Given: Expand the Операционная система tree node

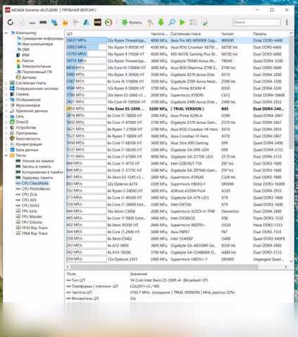Looking at the screenshot, I should tap(6, 88).
